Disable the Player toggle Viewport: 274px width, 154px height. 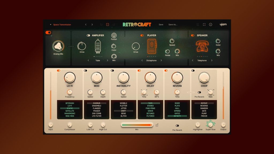coord(142,36)
